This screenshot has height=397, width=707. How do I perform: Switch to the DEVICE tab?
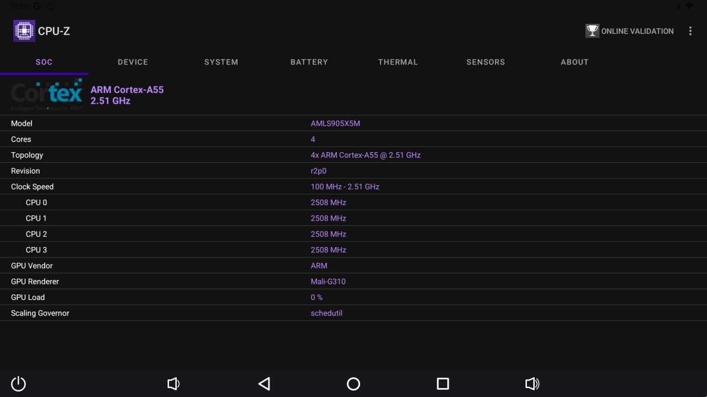[133, 62]
